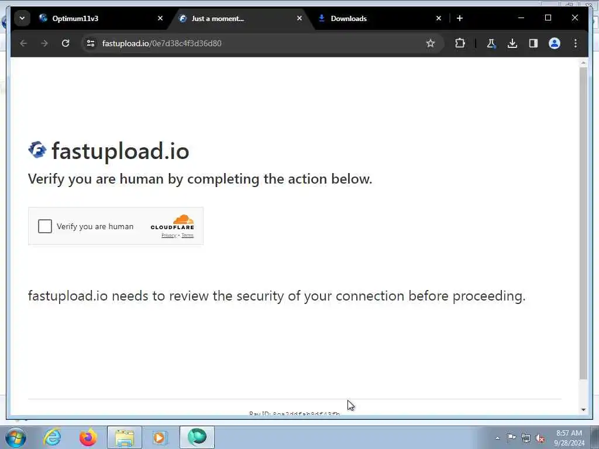Go forward to next page

(x=44, y=43)
